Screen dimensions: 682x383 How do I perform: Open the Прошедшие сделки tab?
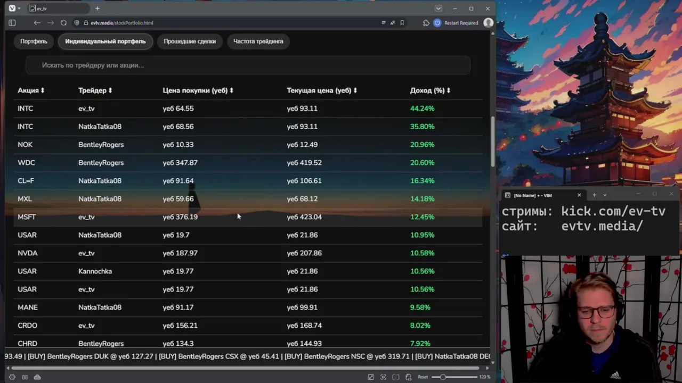coord(190,41)
